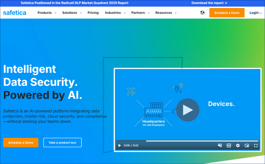Open video settings gear icon
Image resolution: width=265 pixels, height=164 pixels.
point(238,145)
